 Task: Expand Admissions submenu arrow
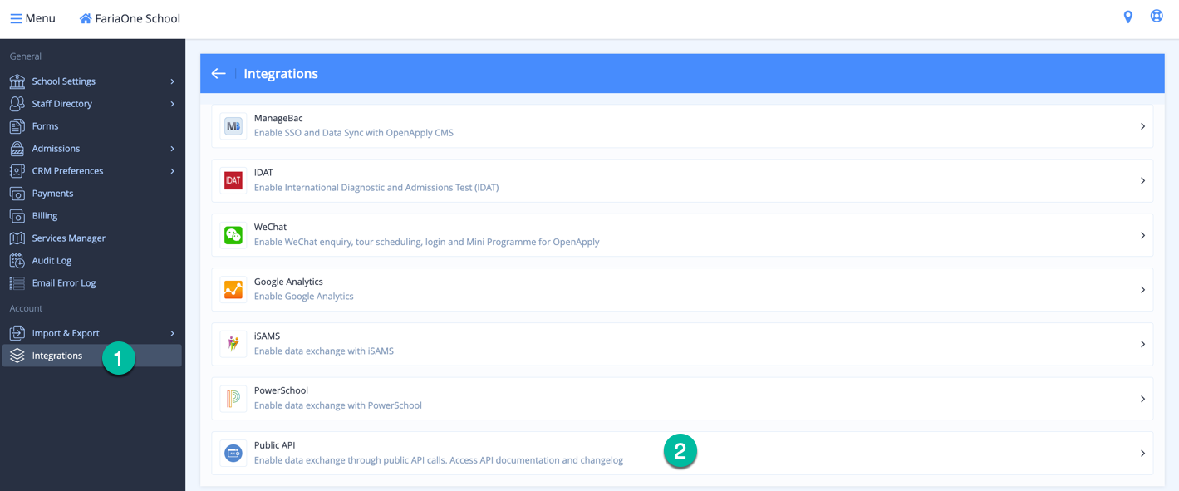coord(173,149)
